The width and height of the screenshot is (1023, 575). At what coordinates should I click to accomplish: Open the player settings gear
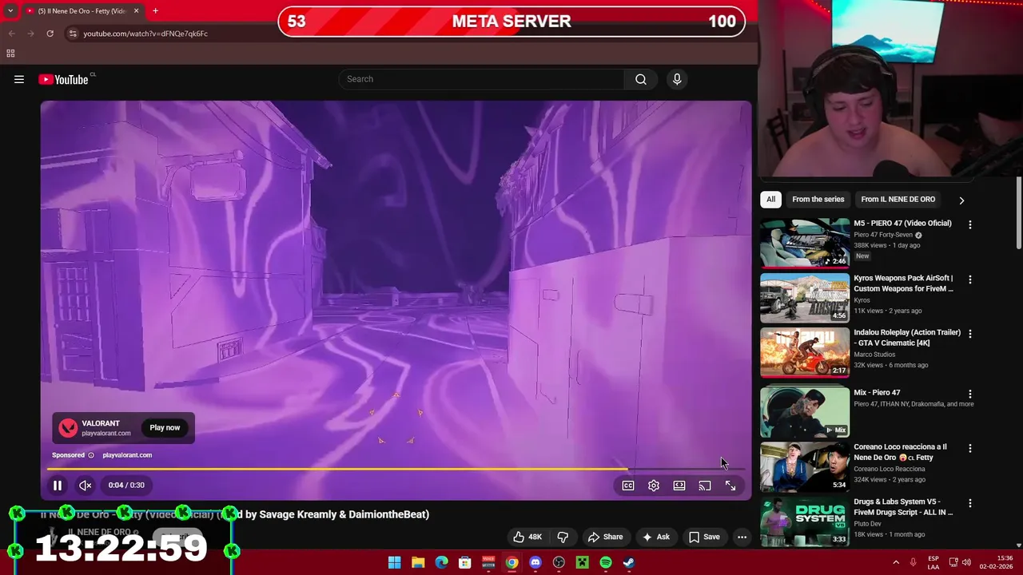[654, 486]
